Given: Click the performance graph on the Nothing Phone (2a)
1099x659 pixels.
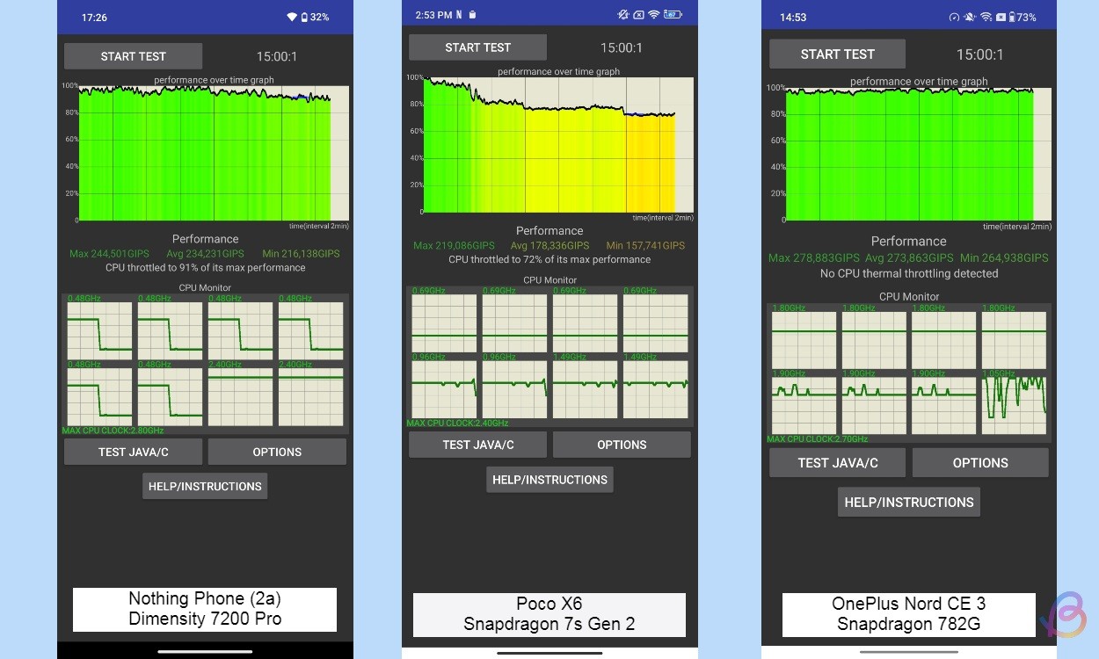Looking at the screenshot, I should click(x=214, y=152).
